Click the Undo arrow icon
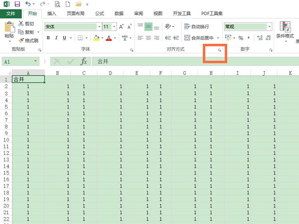 click(28, 4)
